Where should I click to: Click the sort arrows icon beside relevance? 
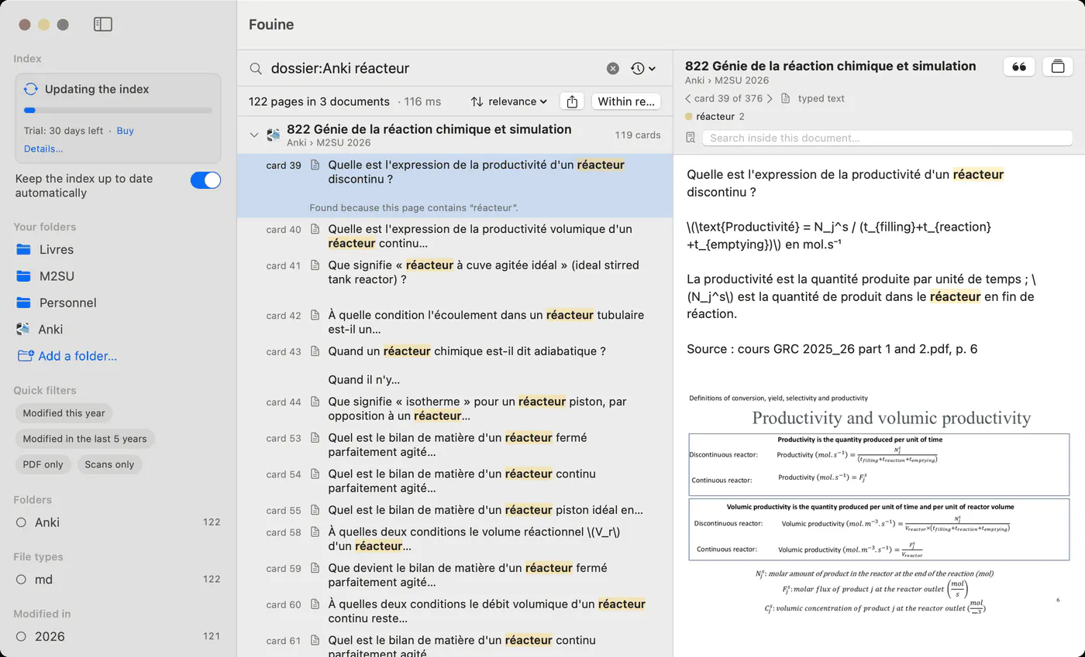point(477,101)
